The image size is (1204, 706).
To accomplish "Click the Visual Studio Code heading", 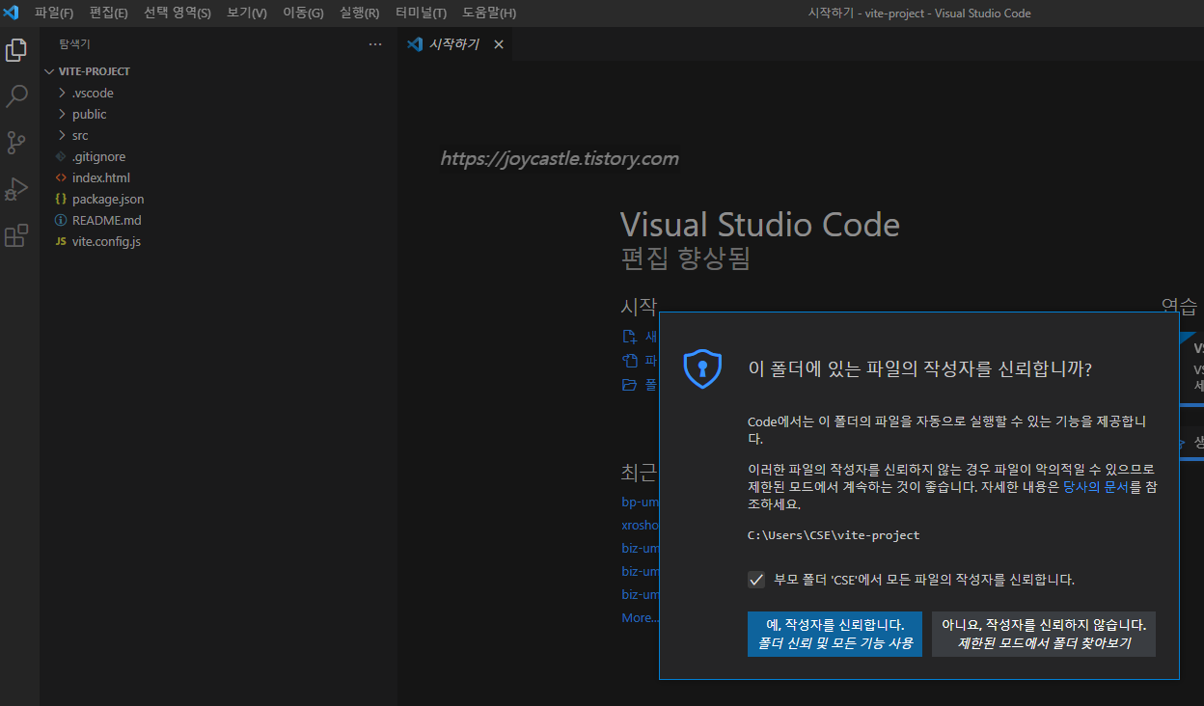I will 760,225.
